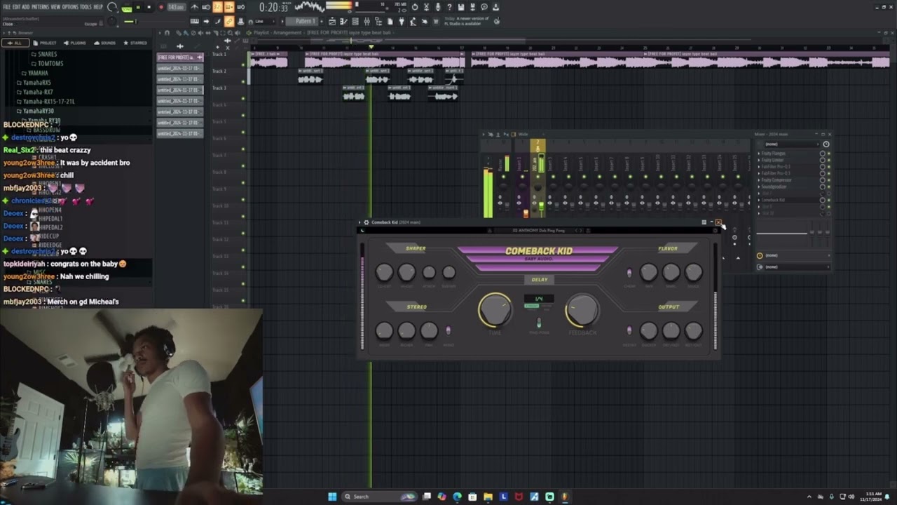Switch to the STARRED browser tab
Viewport: 897px width, 505px height.
(x=135, y=43)
